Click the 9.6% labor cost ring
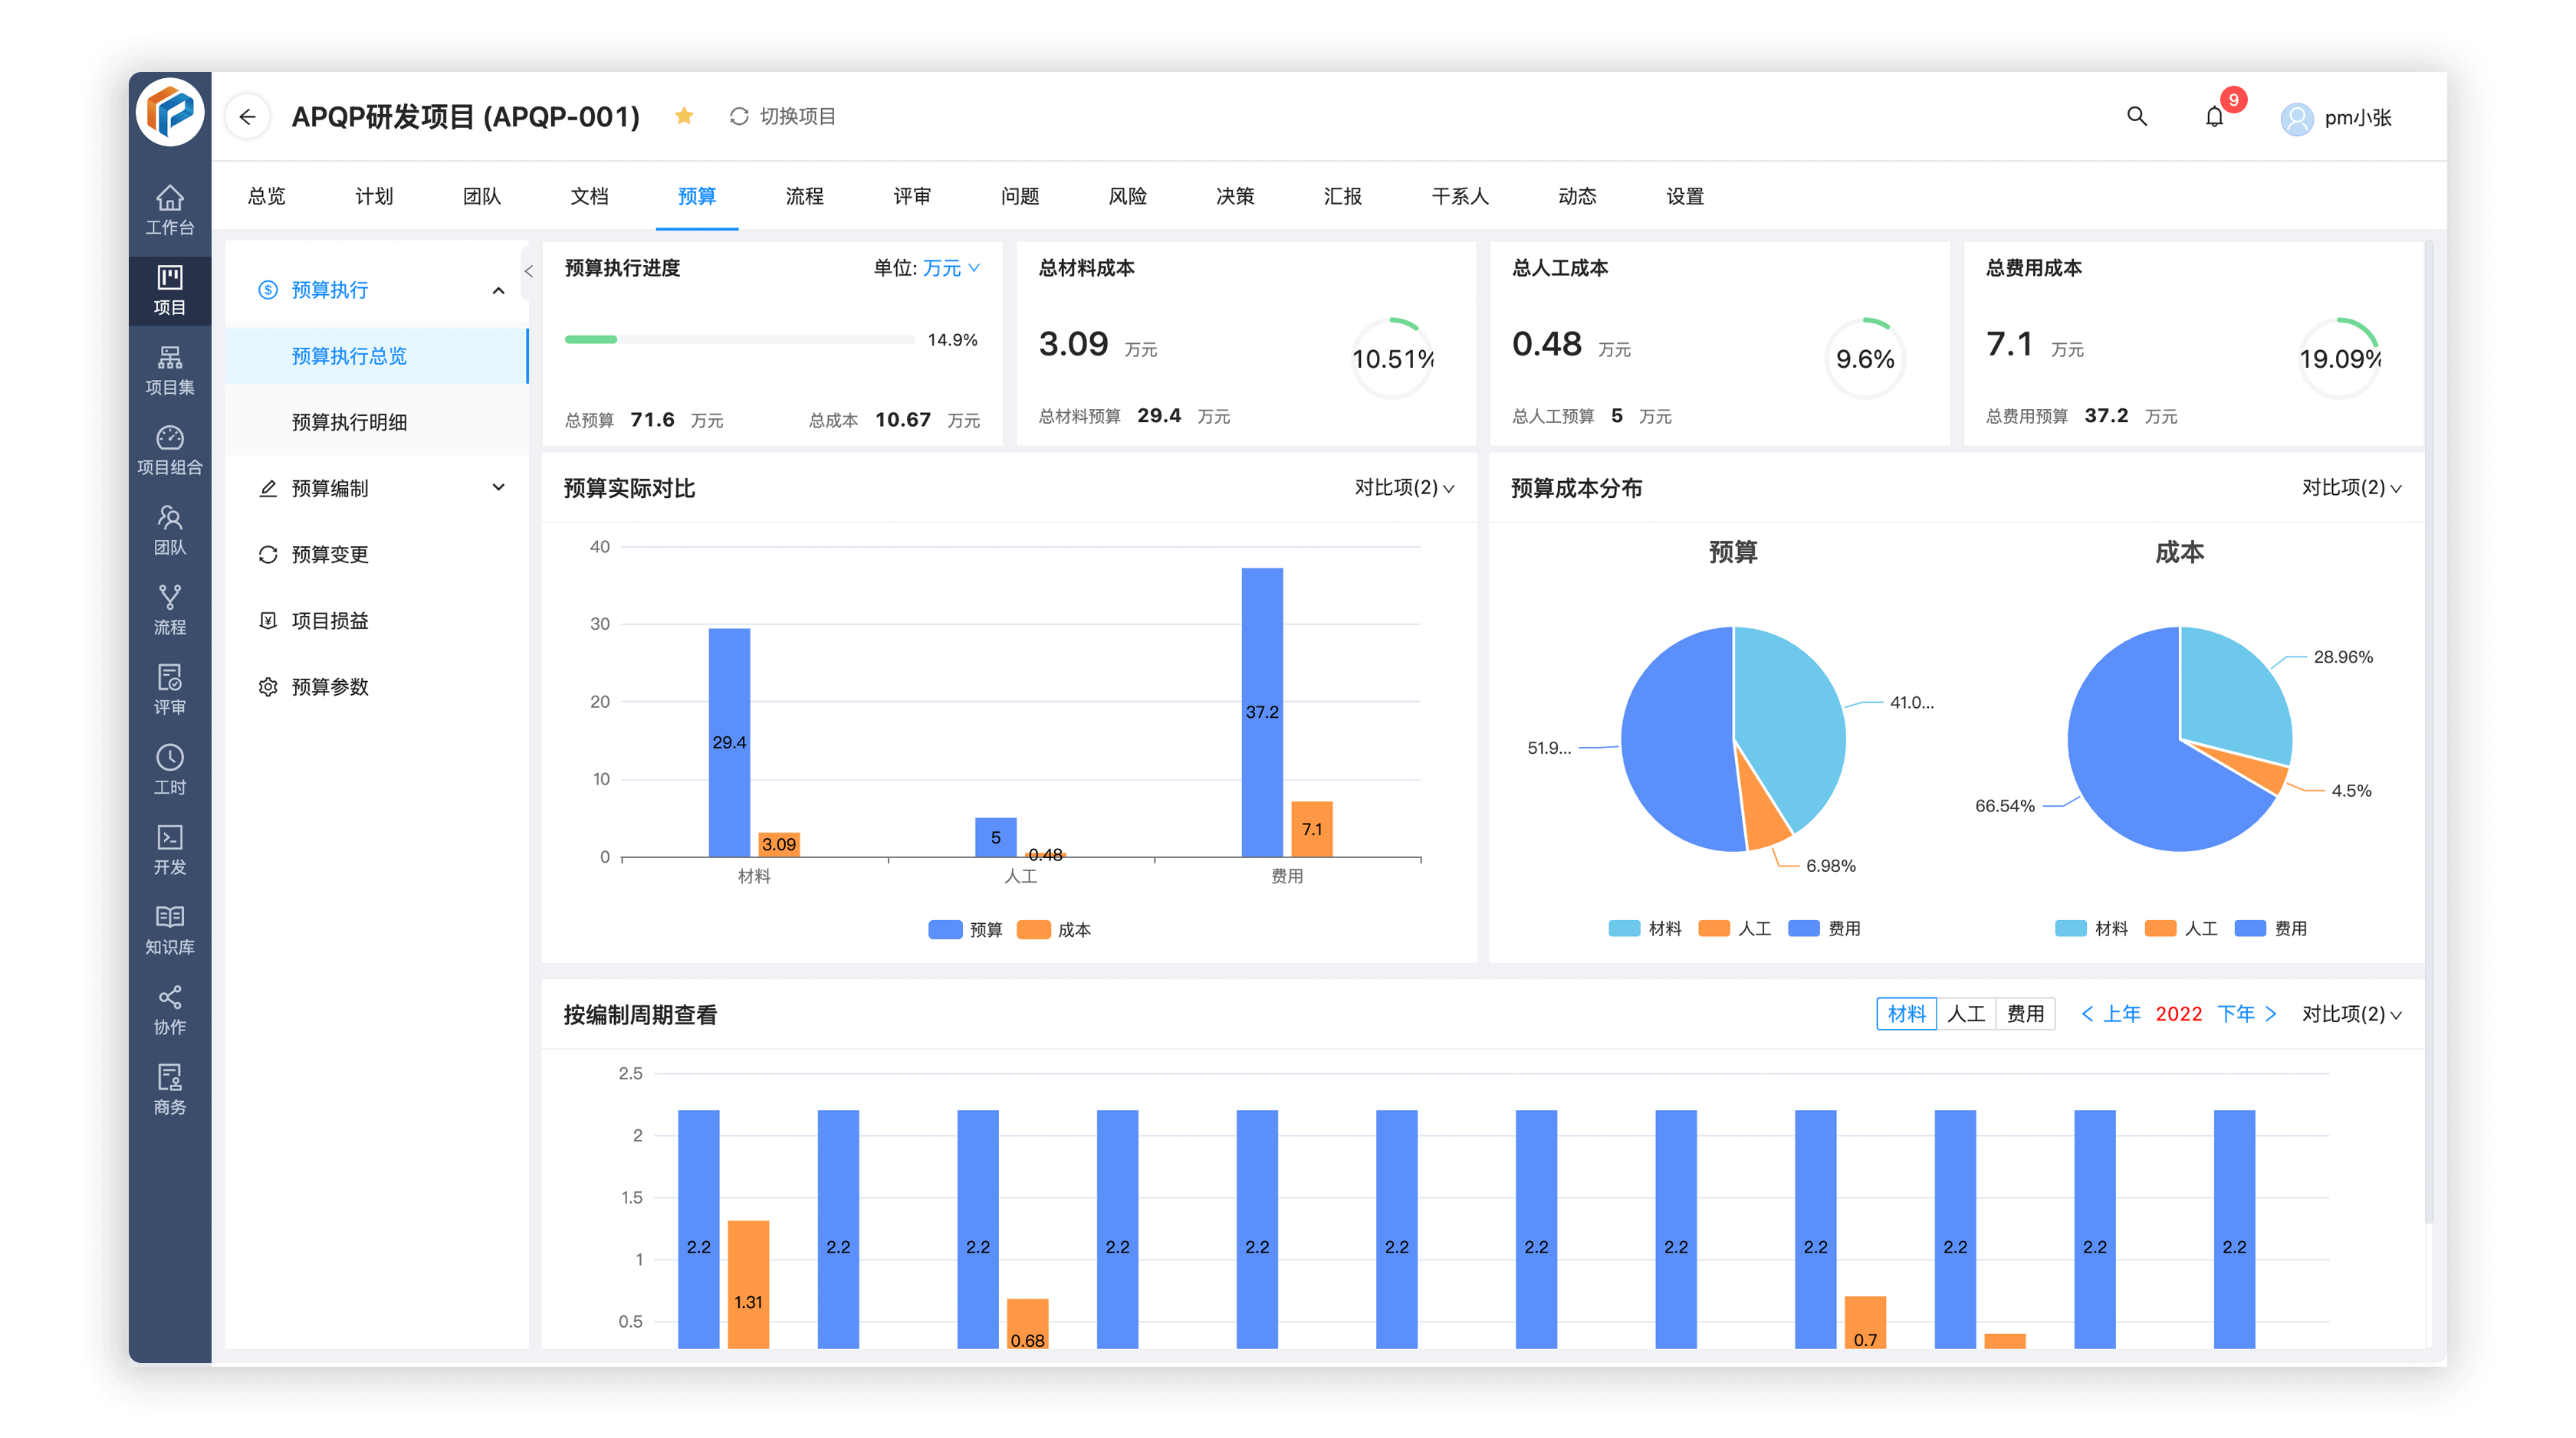Screen dimensions: 2576x1438 [1865, 358]
